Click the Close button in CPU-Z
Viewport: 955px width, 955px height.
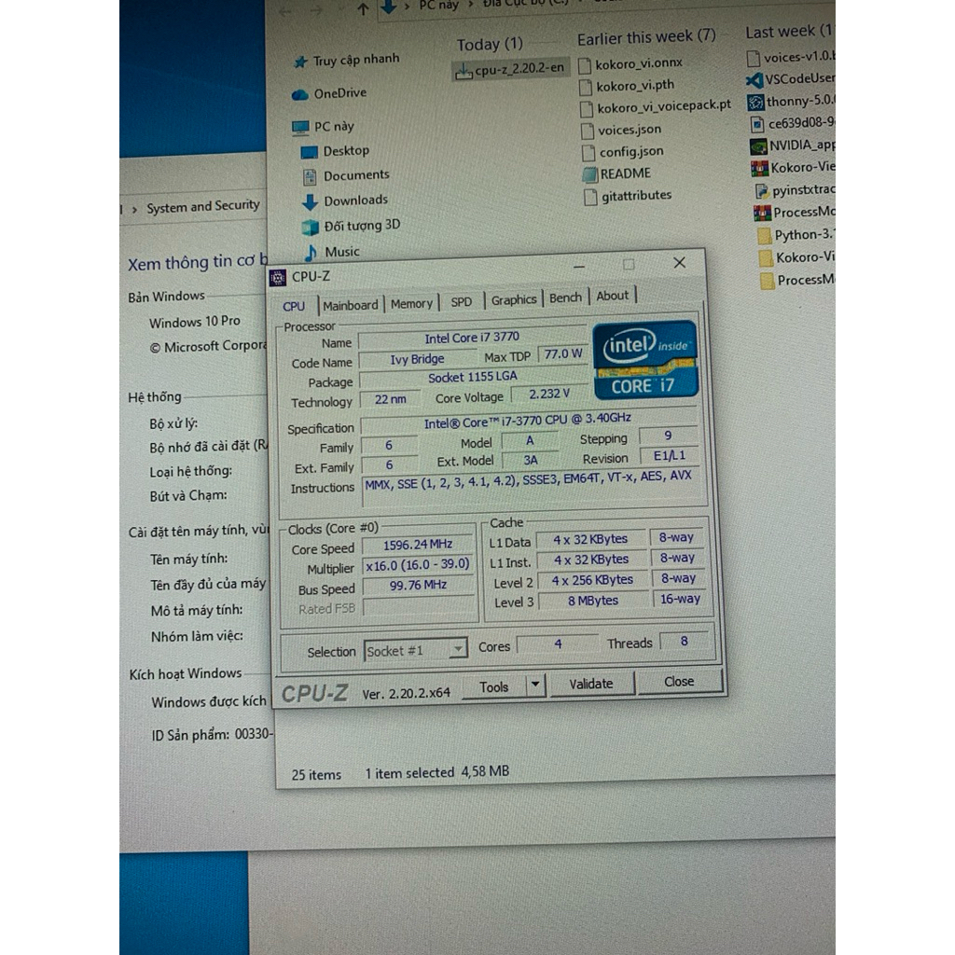(679, 681)
